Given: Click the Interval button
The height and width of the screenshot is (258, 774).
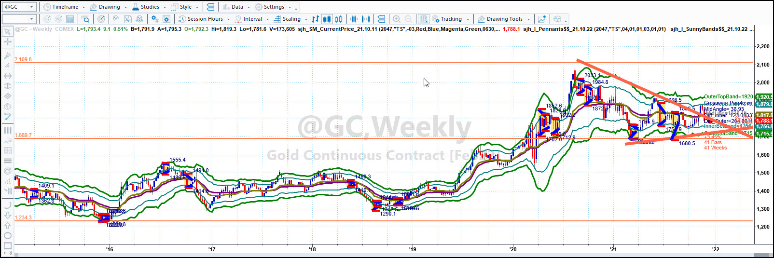Looking at the screenshot, I should click(x=249, y=19).
